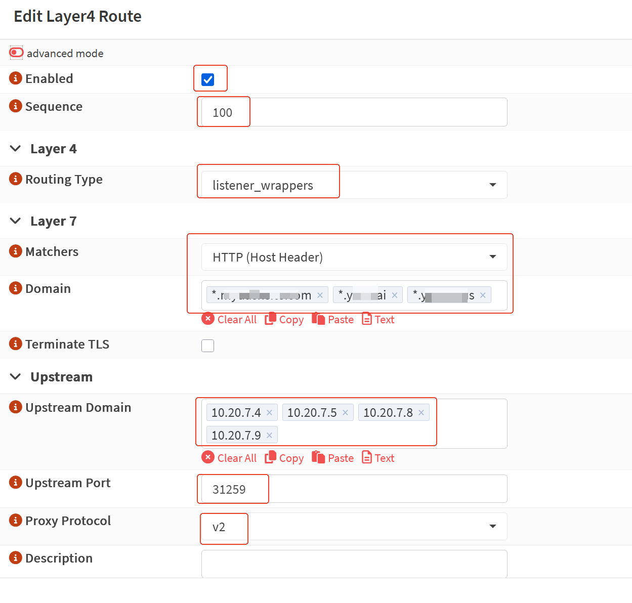Toggle the advanced mode switch
Viewport: 632px width, 603px height.
point(16,53)
